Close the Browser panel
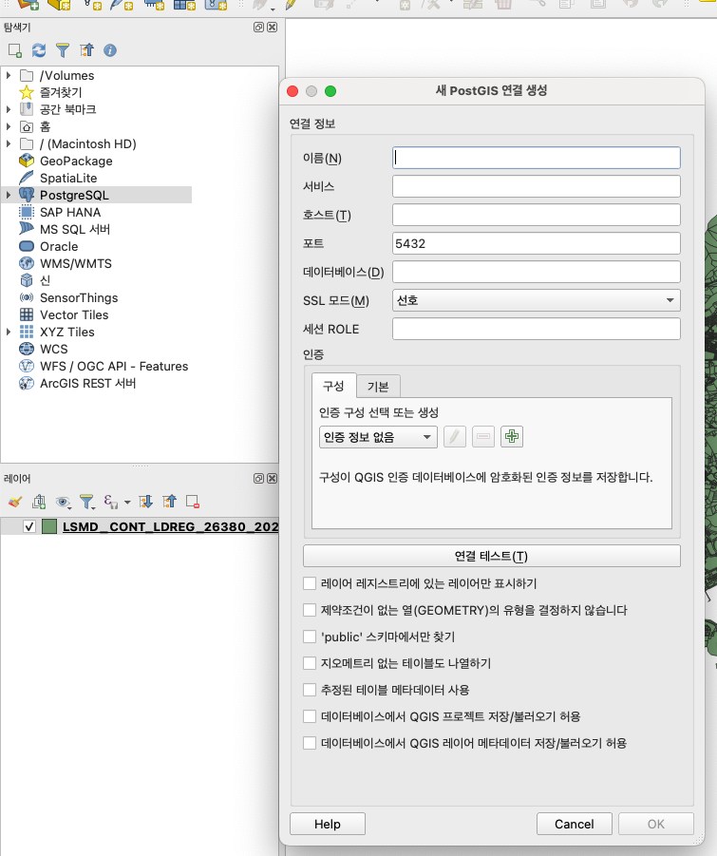The height and width of the screenshot is (856, 717). (272, 28)
